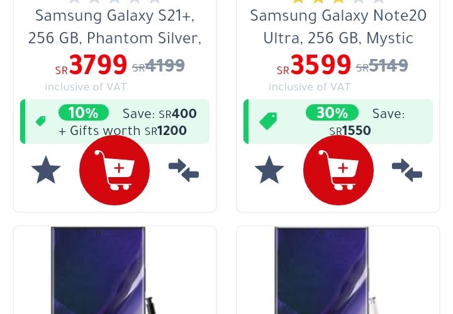Favorite the Galaxy Note20 Ultra star icon

(269, 170)
